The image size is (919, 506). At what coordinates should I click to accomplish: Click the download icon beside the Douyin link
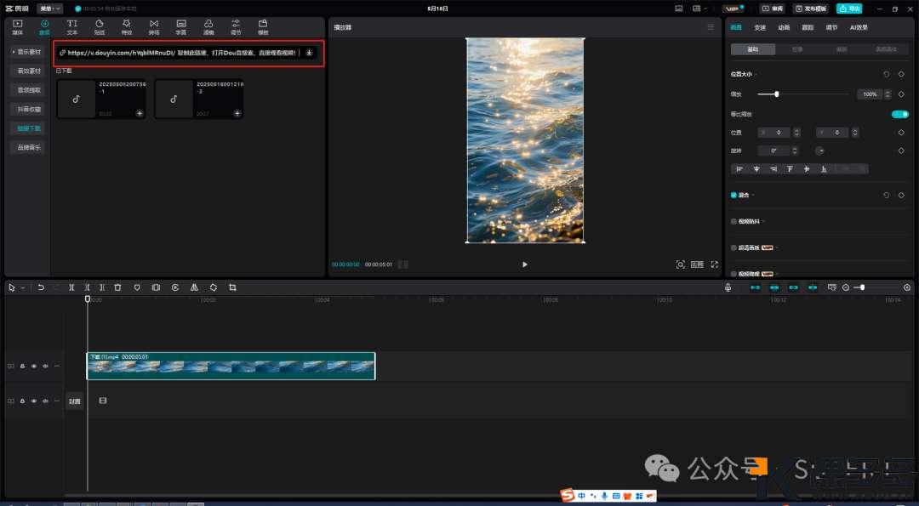(x=309, y=52)
